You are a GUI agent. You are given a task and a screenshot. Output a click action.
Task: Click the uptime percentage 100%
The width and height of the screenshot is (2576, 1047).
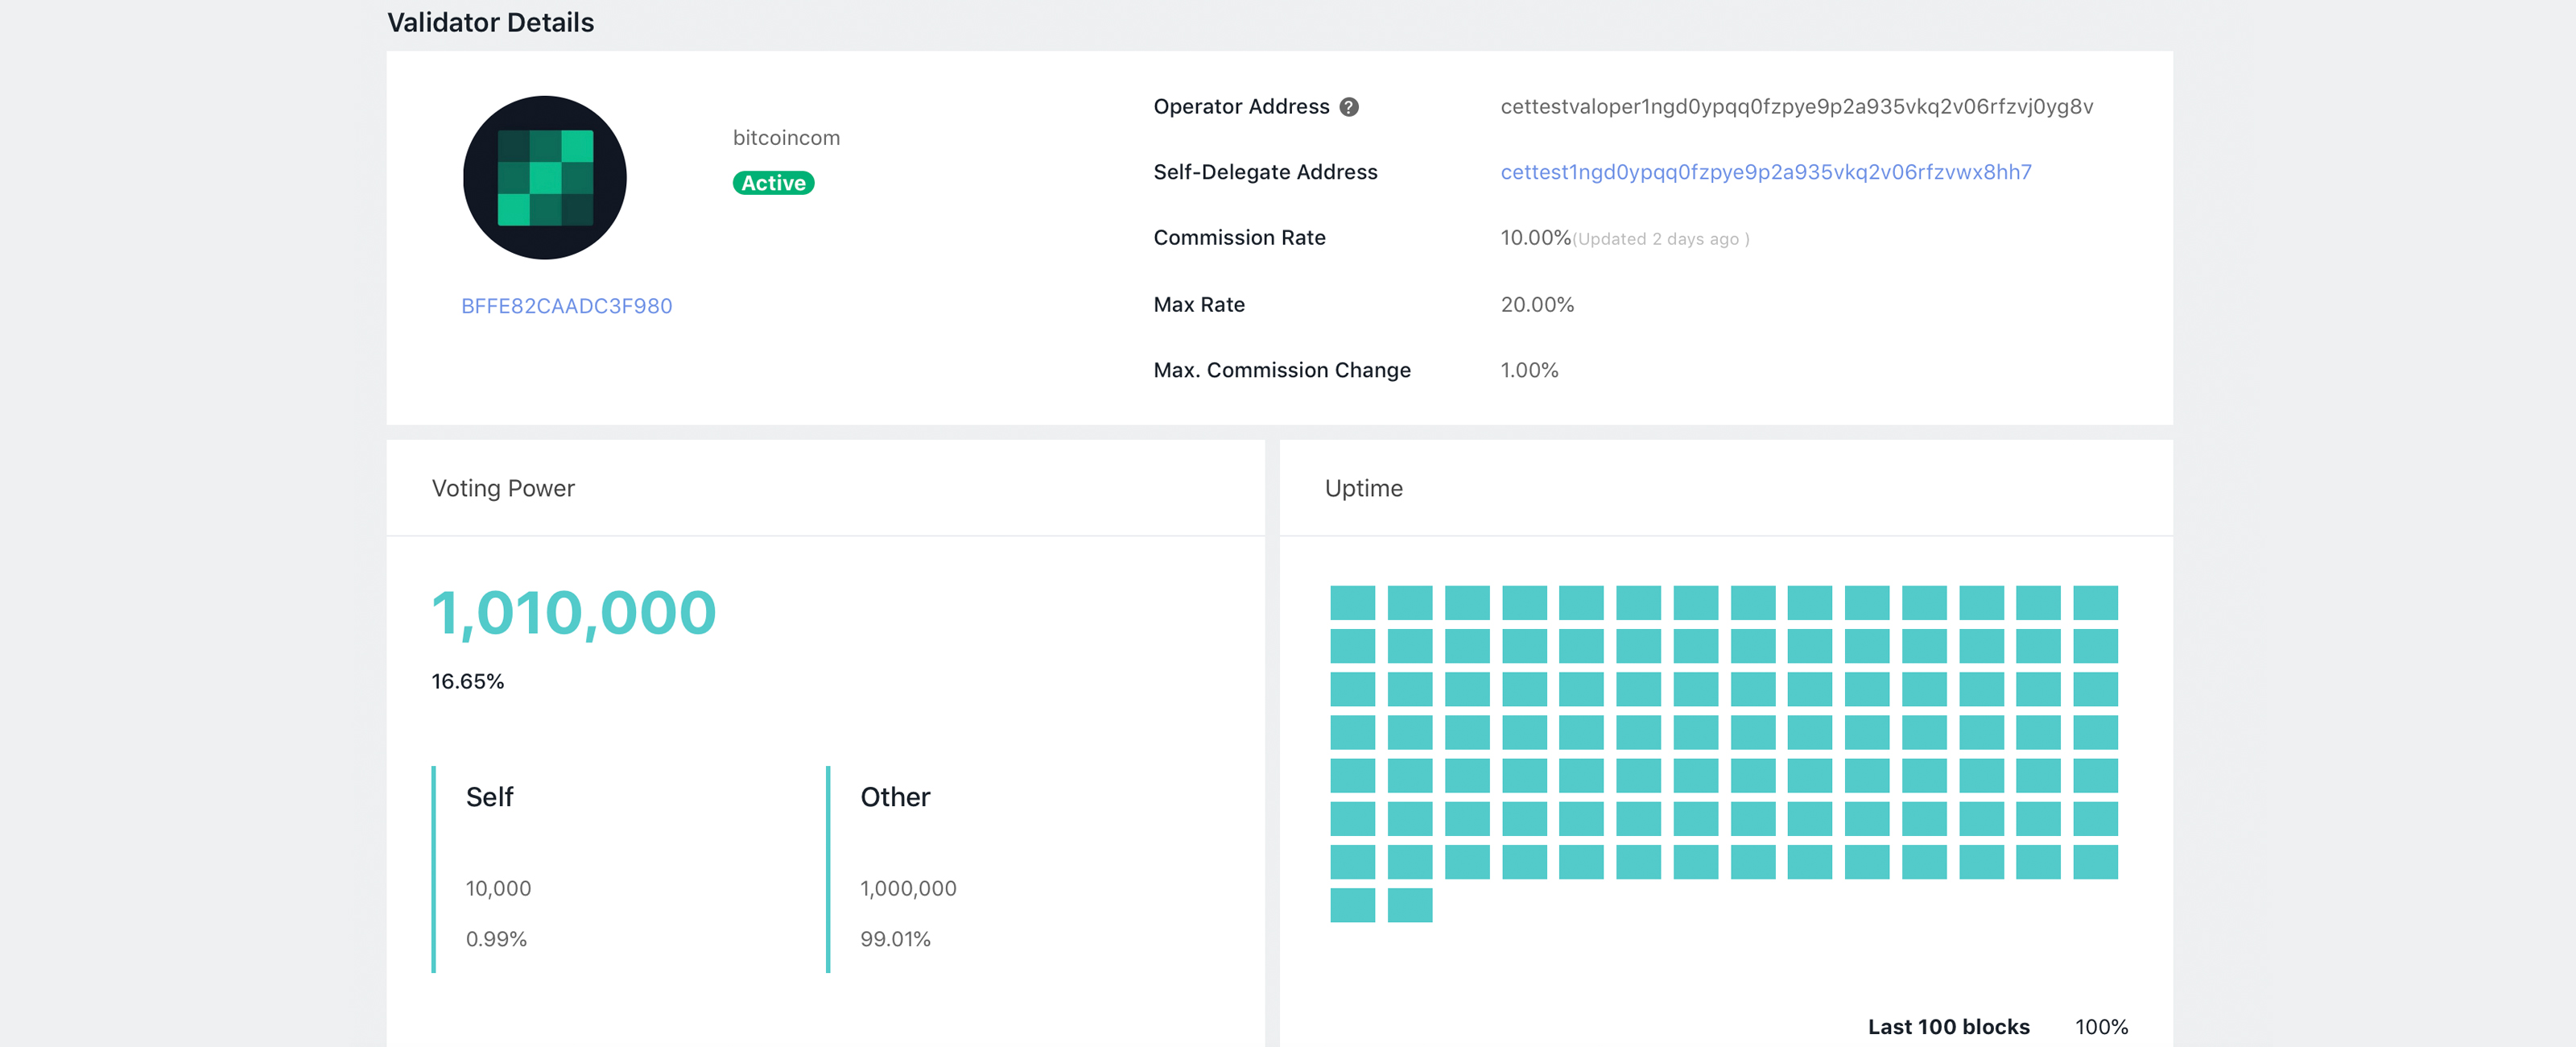tap(2101, 1027)
